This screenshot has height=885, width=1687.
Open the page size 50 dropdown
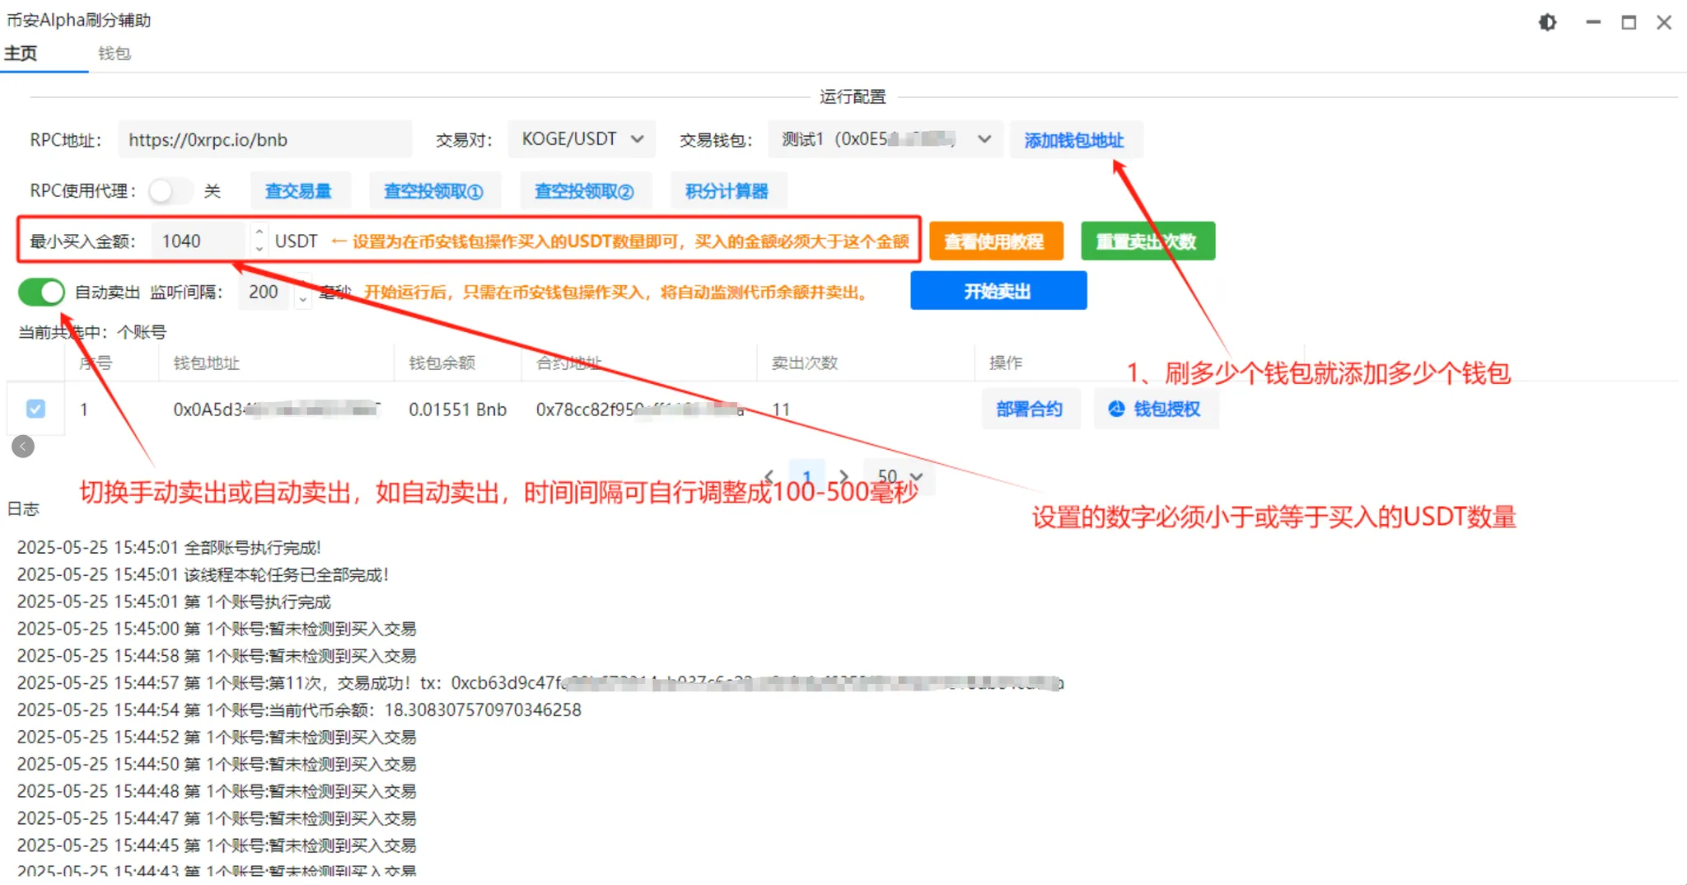pyautogui.click(x=899, y=476)
